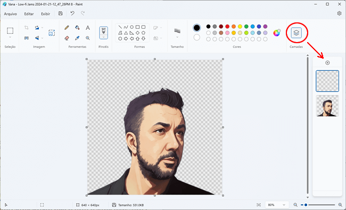Select the Eraser tool
This screenshot has height=210, width=346.
tap(67, 38)
